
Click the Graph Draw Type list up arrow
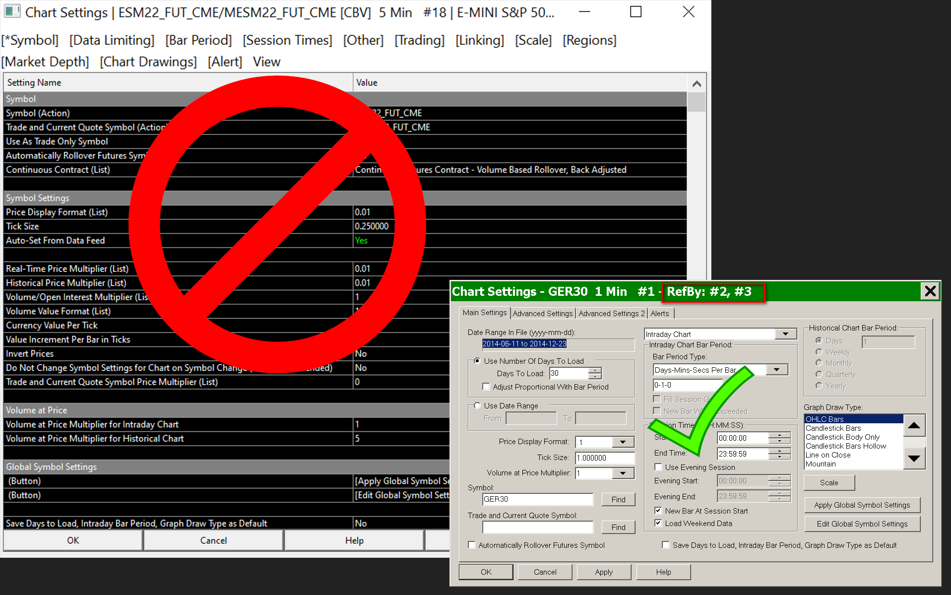tap(914, 425)
